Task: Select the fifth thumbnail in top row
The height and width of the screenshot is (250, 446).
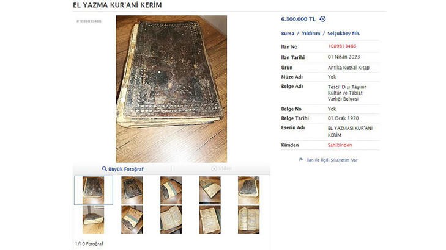Action: tap(248, 190)
